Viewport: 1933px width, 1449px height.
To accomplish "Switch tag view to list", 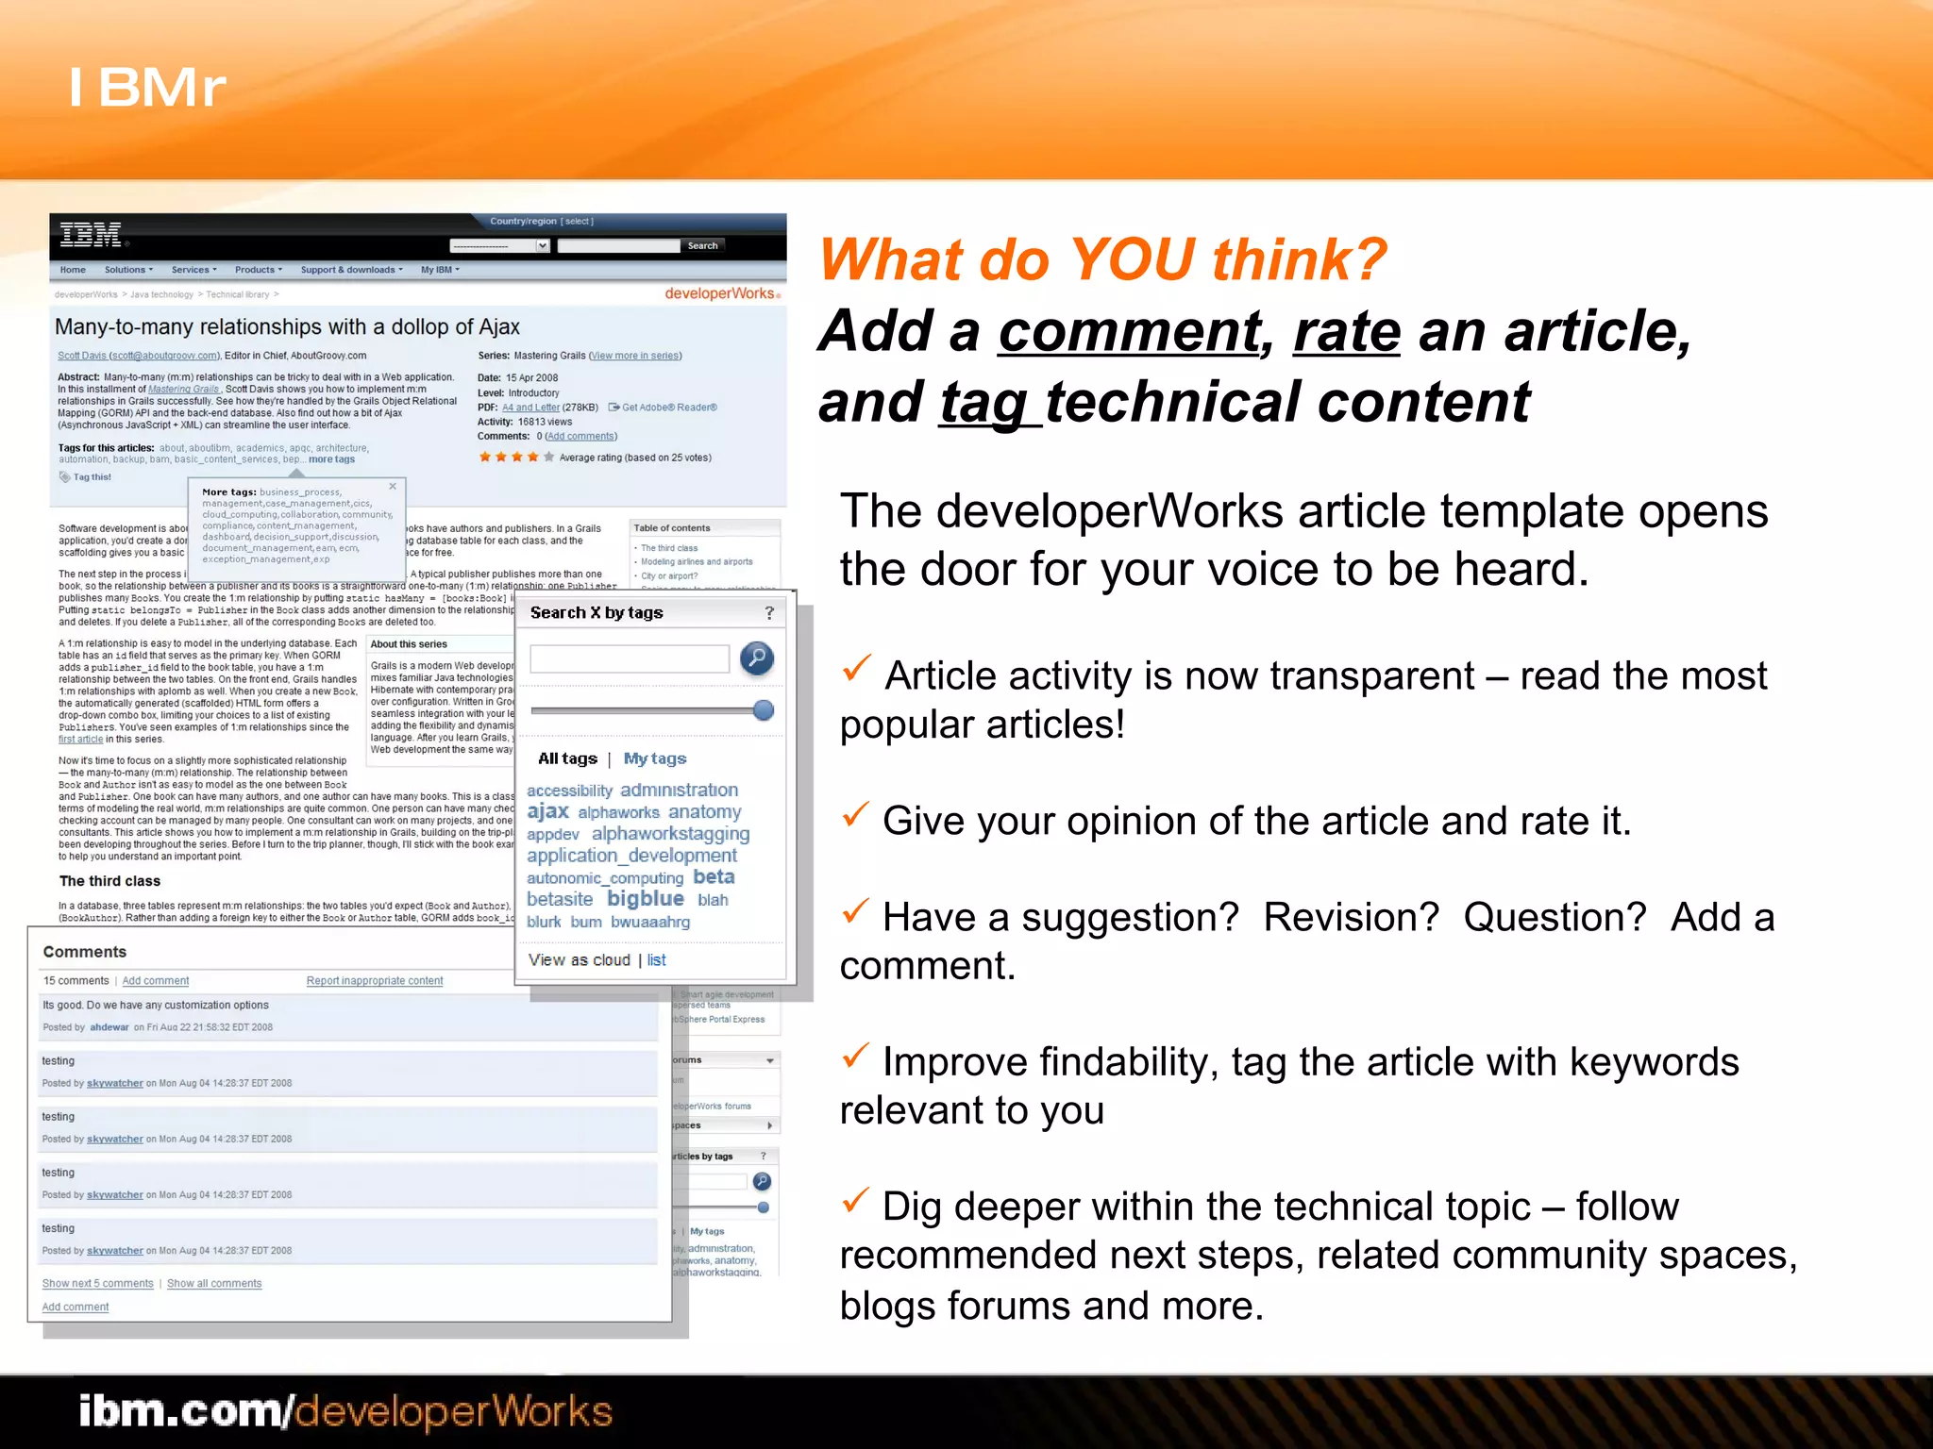I will coord(656,960).
